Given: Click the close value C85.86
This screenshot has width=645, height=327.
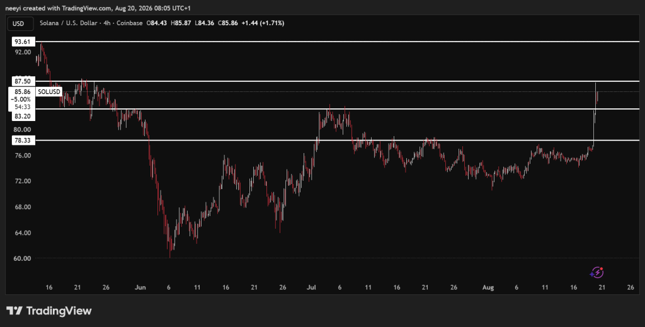Looking at the screenshot, I should 227,23.
